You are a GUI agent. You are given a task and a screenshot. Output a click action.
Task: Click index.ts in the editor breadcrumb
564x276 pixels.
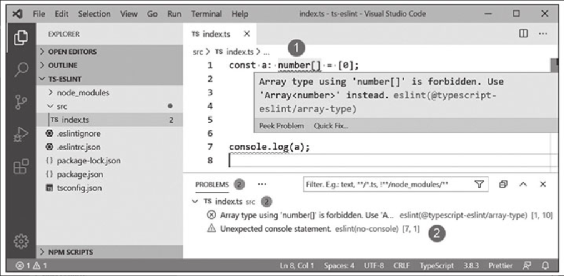[240, 52]
